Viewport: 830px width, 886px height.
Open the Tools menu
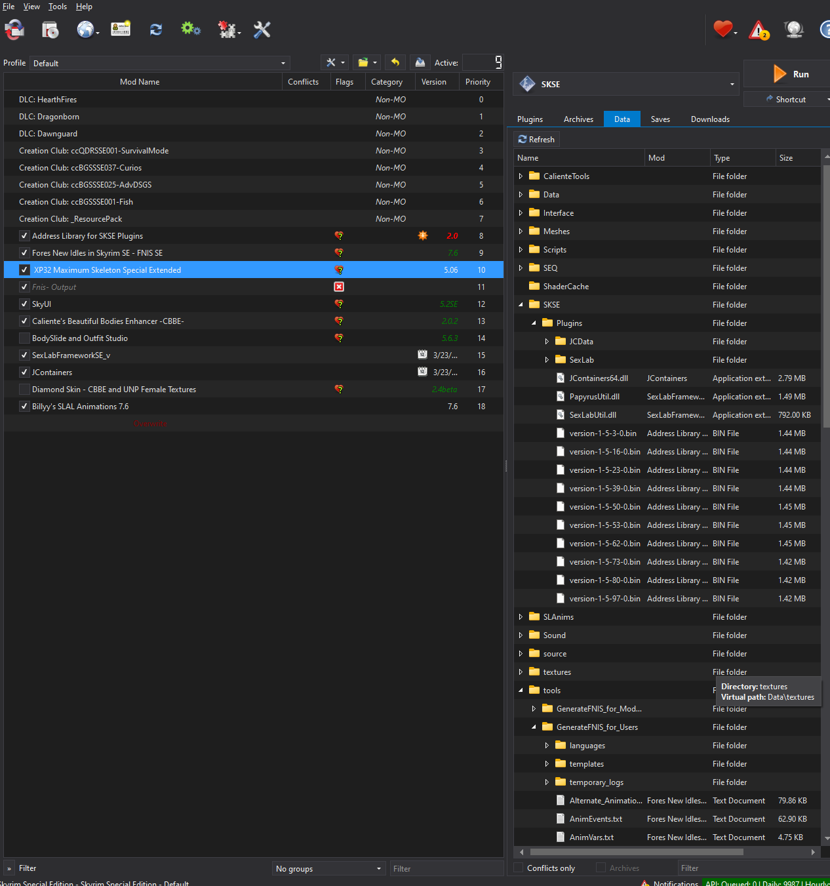[x=57, y=7]
